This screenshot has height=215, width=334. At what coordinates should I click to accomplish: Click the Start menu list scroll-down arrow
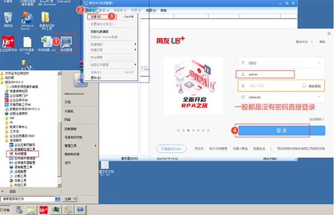click(59, 185)
